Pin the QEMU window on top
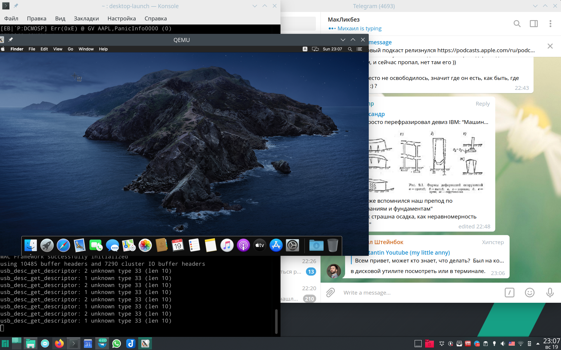Viewport: 561px width, 350px height. (x=11, y=40)
